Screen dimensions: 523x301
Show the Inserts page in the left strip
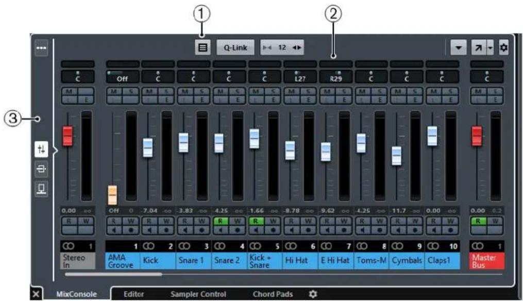[41, 169]
